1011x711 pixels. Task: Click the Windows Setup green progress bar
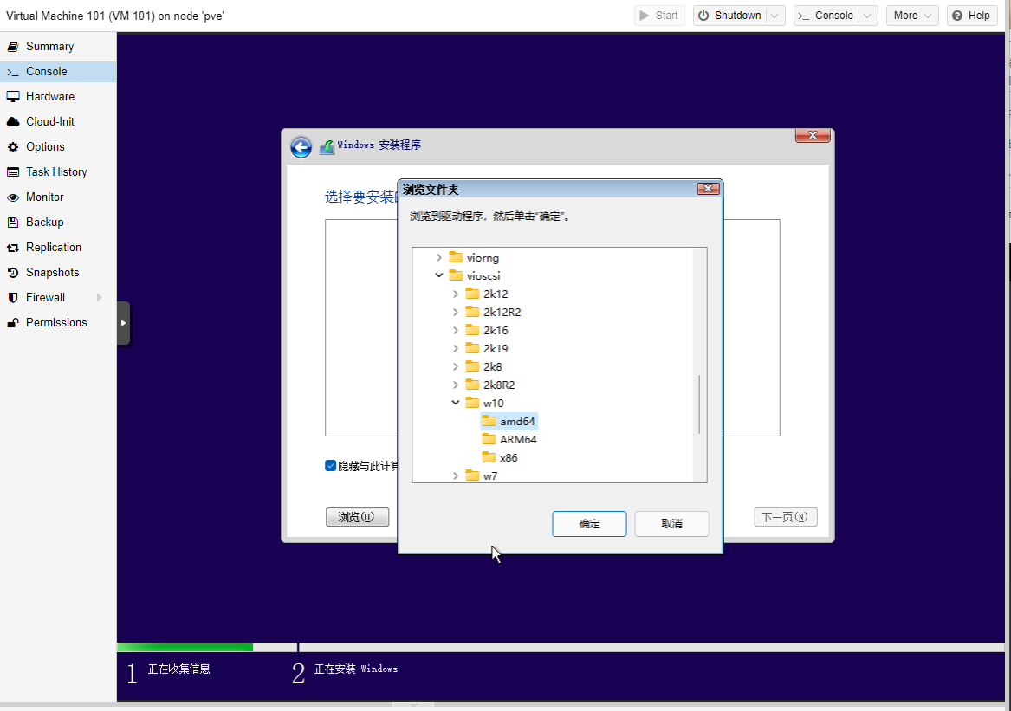coord(185,647)
